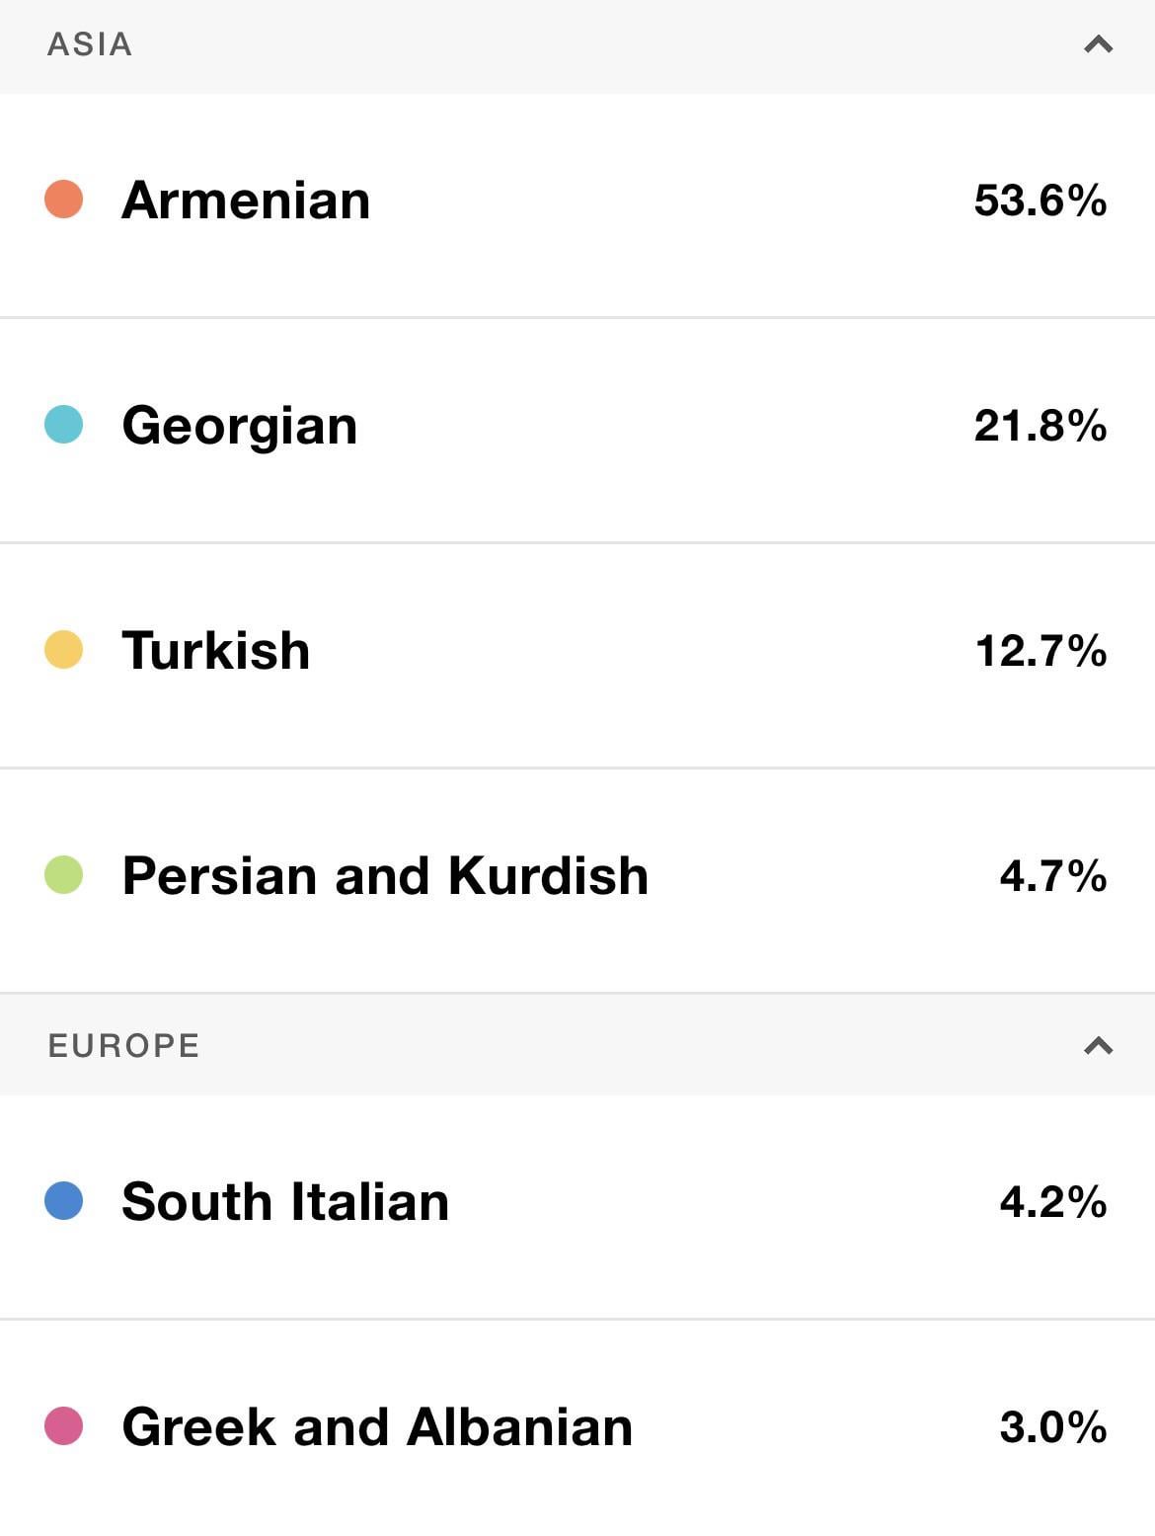The width and height of the screenshot is (1155, 1536).
Task: Click the 12.7% Turkish percentage
Action: [1040, 651]
